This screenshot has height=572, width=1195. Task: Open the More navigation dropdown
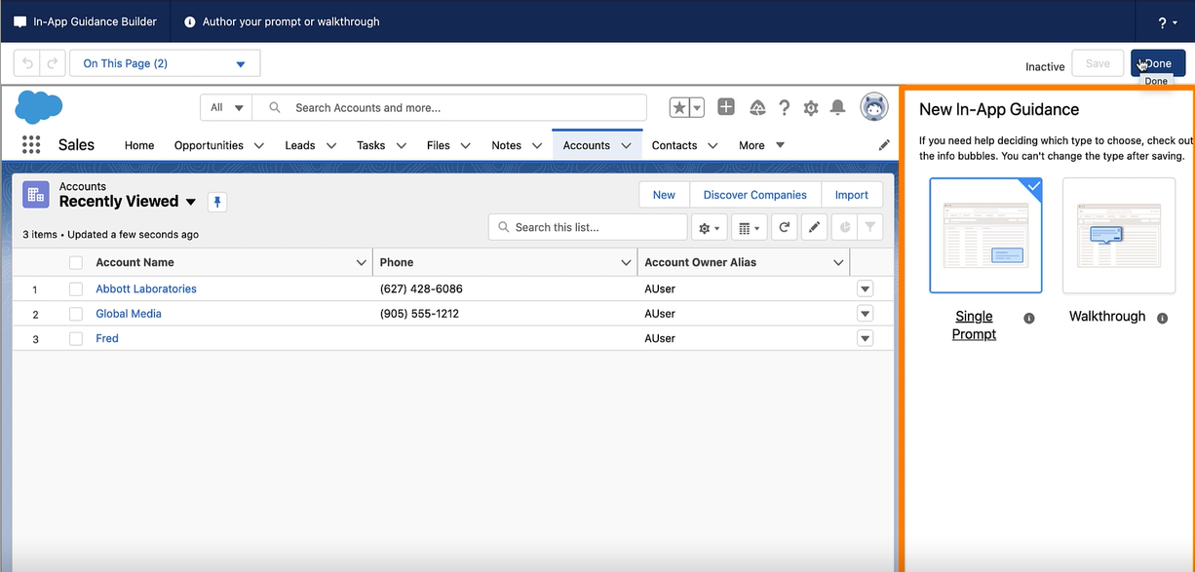(x=761, y=145)
